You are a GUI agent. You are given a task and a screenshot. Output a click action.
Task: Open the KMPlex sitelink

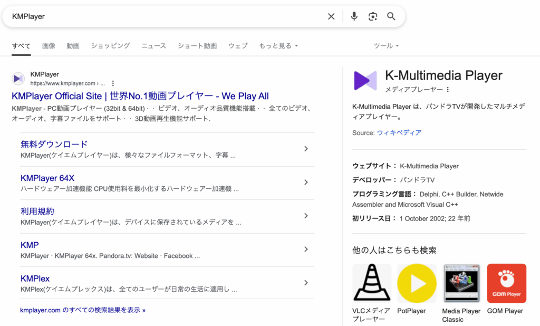tap(35, 279)
